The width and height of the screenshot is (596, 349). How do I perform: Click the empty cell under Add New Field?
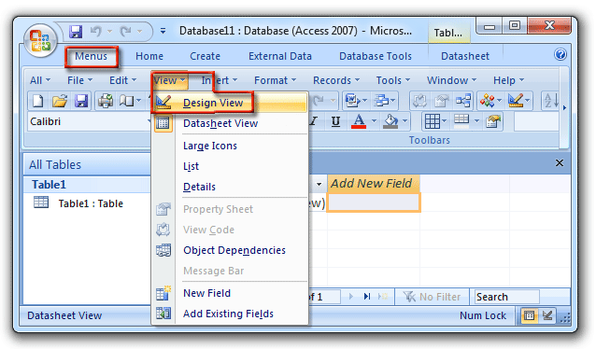(374, 202)
